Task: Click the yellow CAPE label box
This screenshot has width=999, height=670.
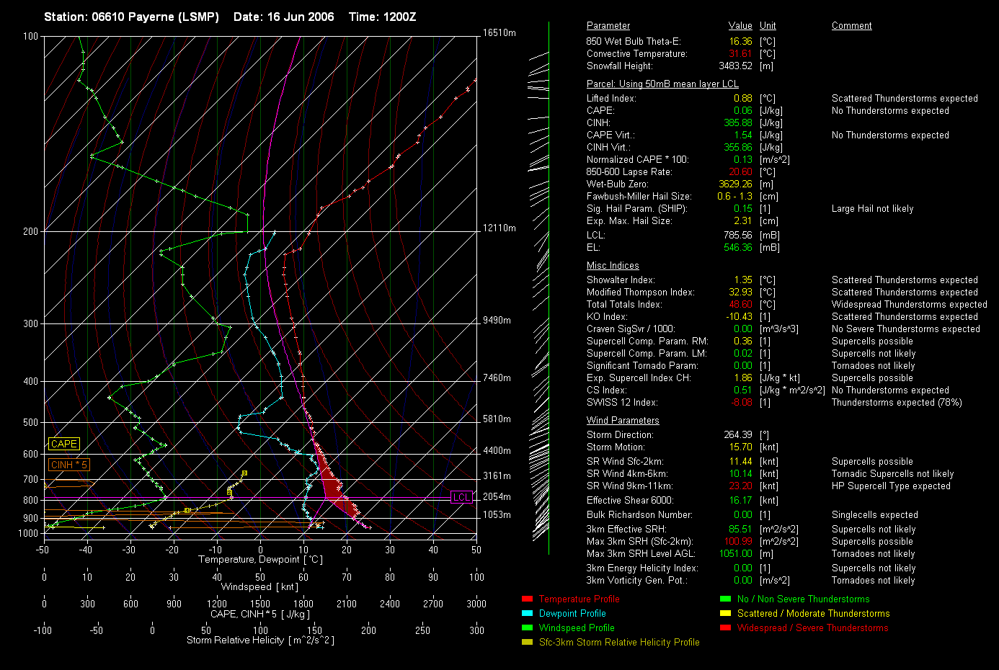Action: (64, 445)
